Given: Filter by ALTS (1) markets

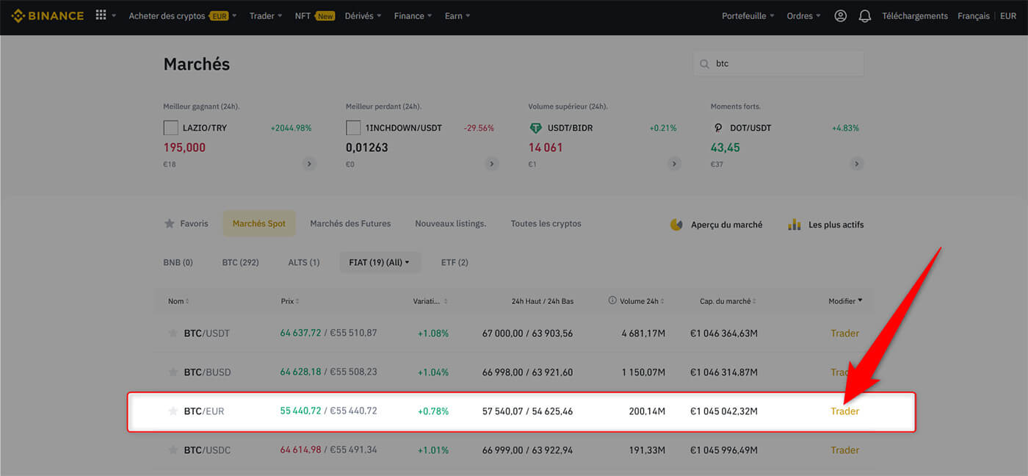Looking at the screenshot, I should tap(304, 262).
